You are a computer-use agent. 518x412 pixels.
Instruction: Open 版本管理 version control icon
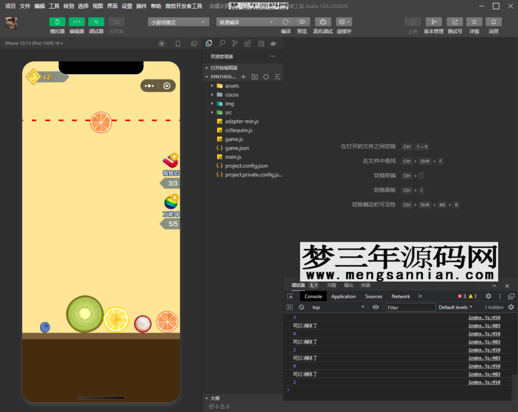tap(434, 22)
